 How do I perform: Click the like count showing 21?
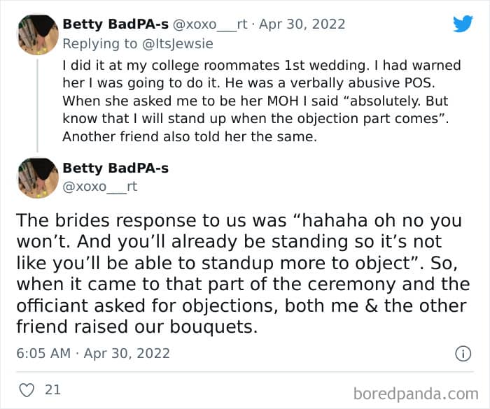tap(52, 389)
